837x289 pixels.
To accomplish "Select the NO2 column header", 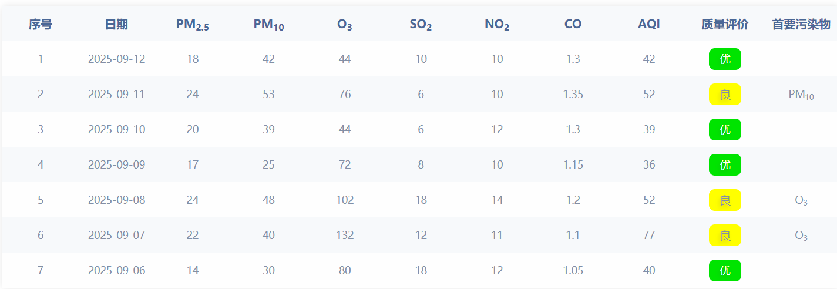I will tap(497, 25).
